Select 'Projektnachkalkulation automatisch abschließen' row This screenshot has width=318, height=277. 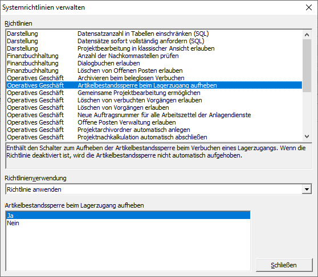pyautogui.click(x=154, y=137)
